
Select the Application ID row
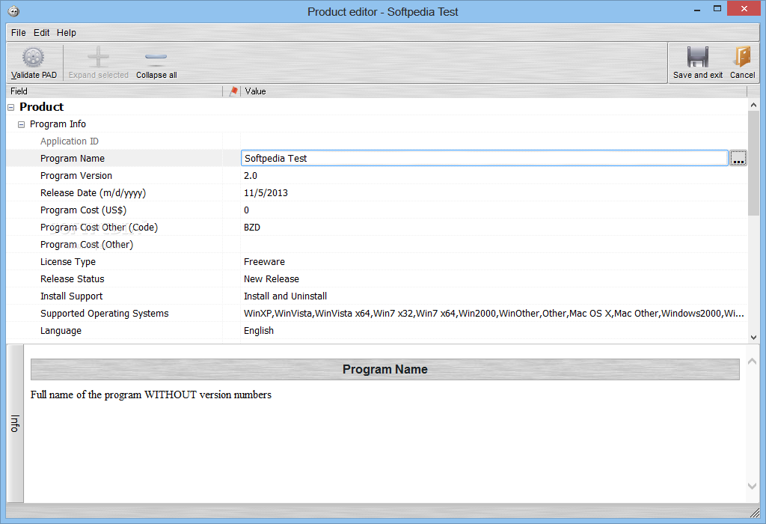point(377,141)
